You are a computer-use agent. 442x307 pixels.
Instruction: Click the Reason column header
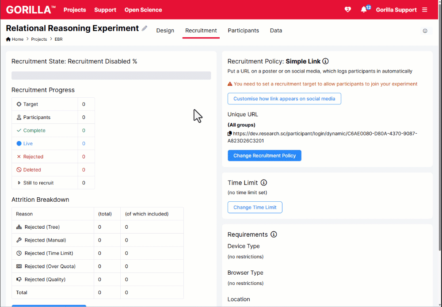[x=24, y=214]
